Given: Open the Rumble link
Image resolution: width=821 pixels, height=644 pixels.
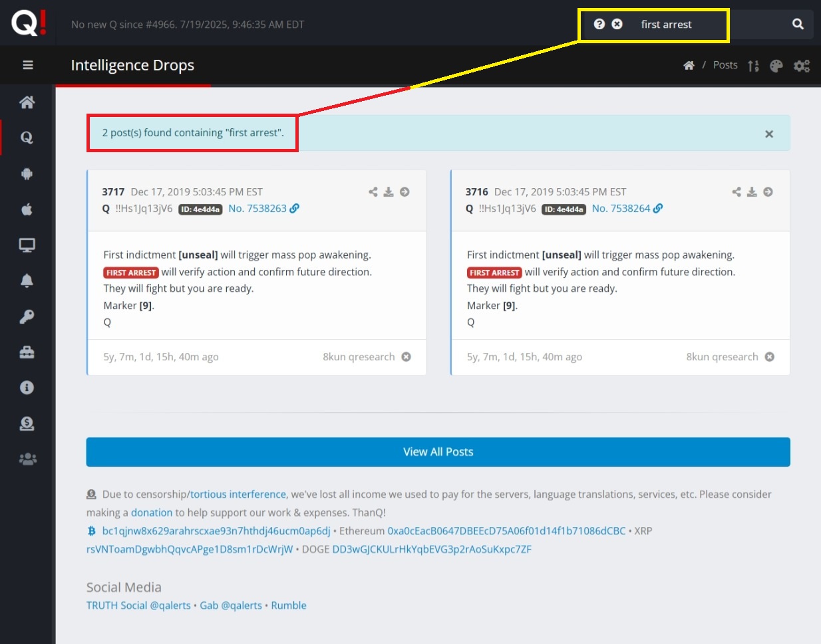Looking at the screenshot, I should click(289, 605).
